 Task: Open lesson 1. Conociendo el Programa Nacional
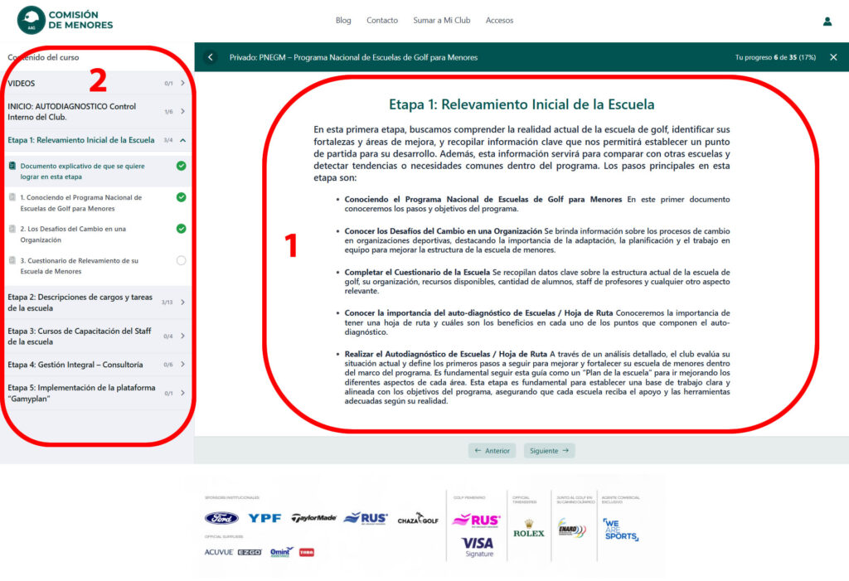(81, 202)
